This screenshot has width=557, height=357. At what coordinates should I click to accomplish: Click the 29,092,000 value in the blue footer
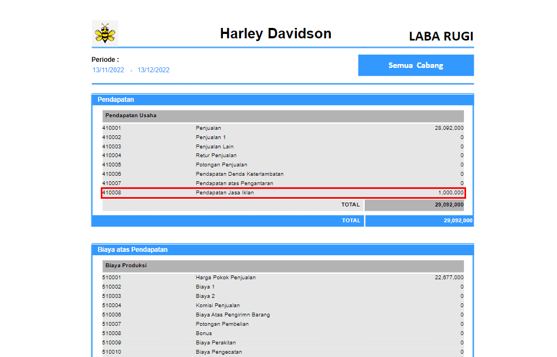(458, 221)
